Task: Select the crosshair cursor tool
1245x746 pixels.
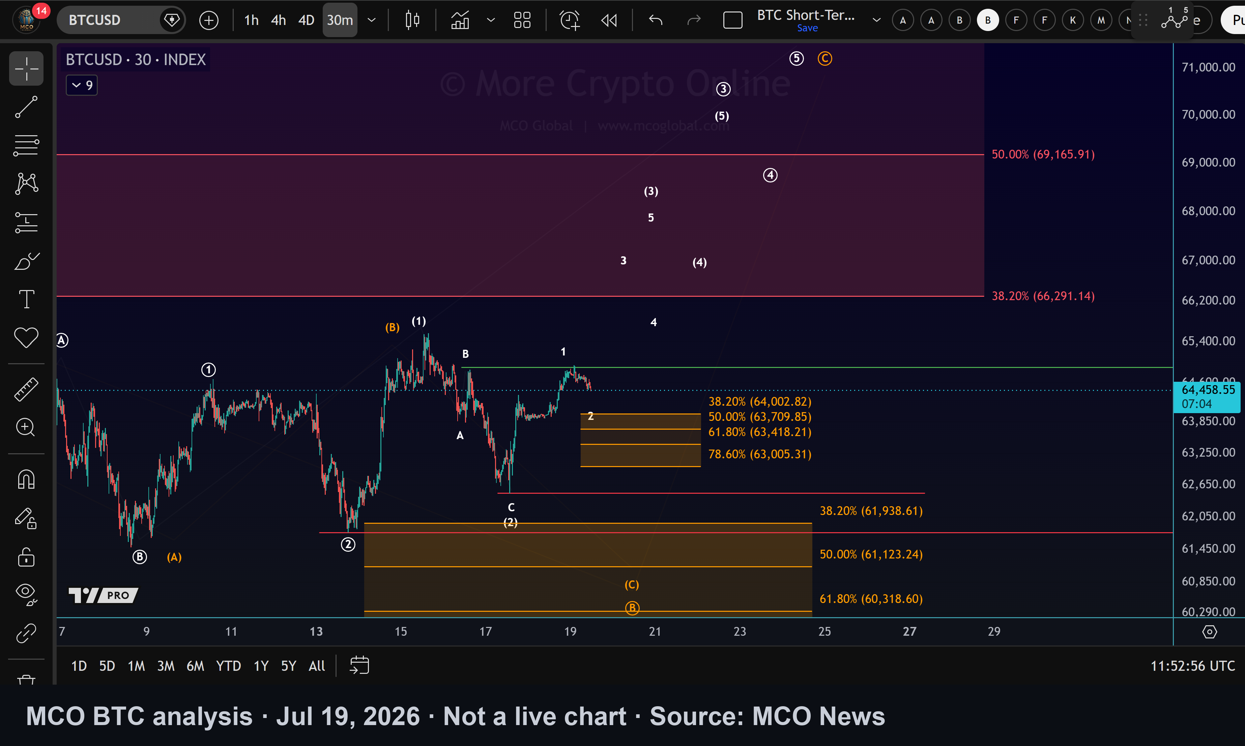Action: coord(26,68)
